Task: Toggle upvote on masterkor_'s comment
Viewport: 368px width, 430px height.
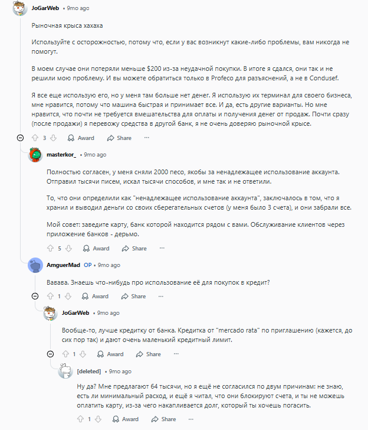Action: [x=50, y=249]
